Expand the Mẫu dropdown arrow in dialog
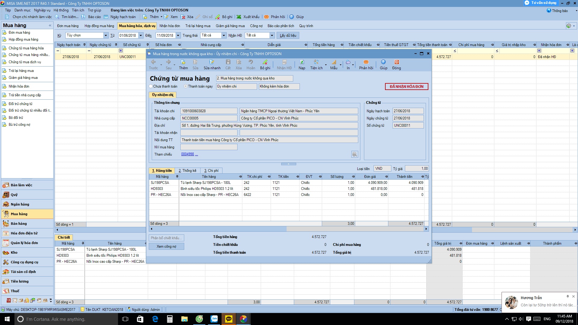 point(340,65)
